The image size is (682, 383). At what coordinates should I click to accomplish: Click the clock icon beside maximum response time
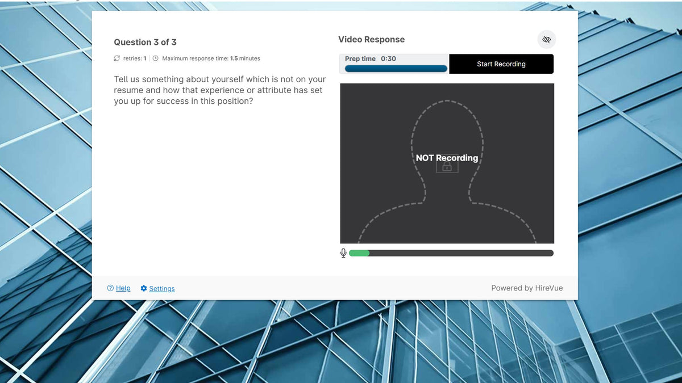[x=156, y=58]
